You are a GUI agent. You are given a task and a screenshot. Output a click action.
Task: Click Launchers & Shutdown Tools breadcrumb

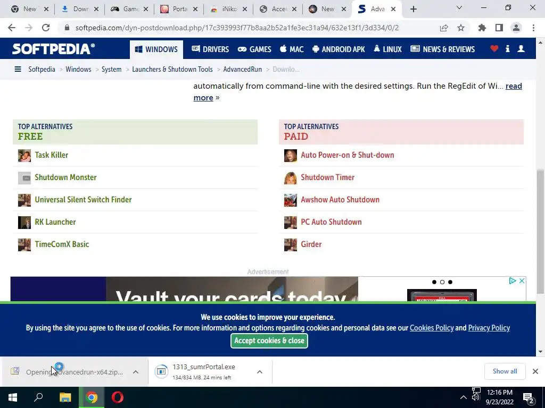(172, 70)
